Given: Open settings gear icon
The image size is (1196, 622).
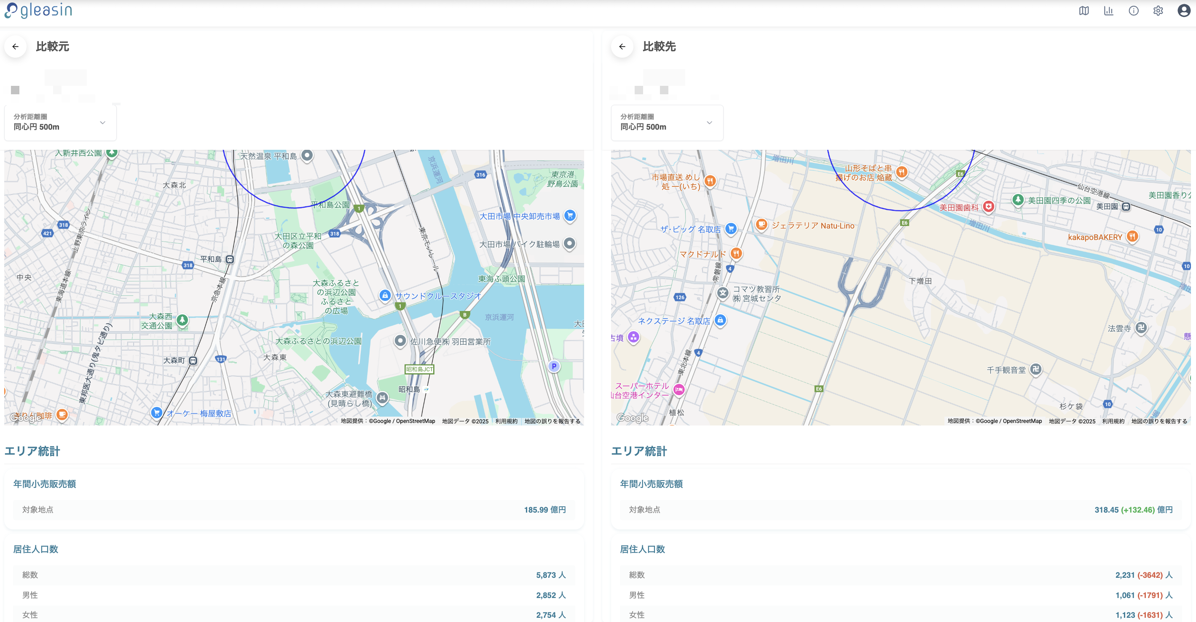Looking at the screenshot, I should click(x=1158, y=11).
